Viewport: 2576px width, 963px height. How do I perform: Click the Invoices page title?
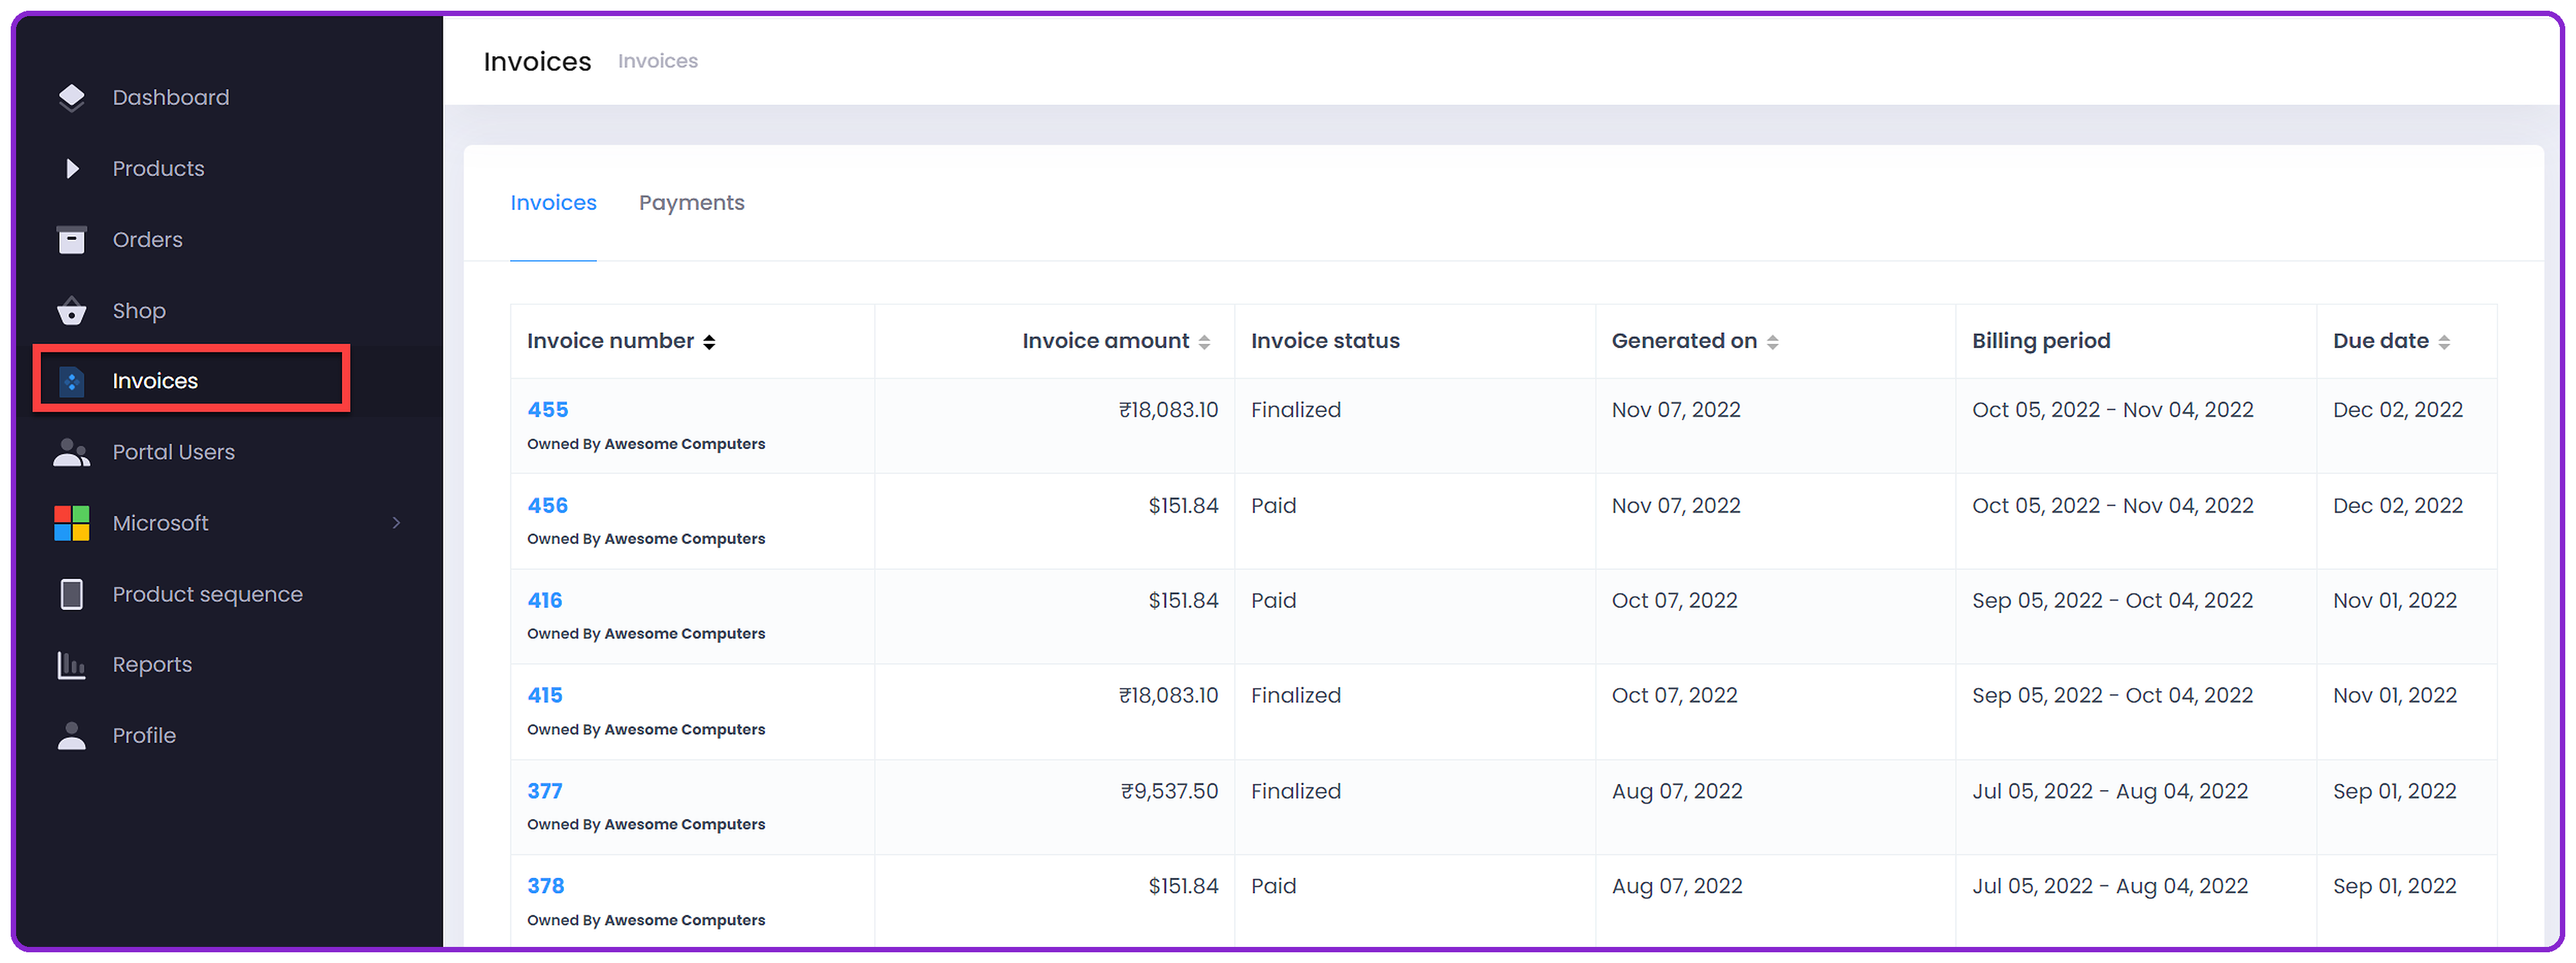tap(538, 62)
